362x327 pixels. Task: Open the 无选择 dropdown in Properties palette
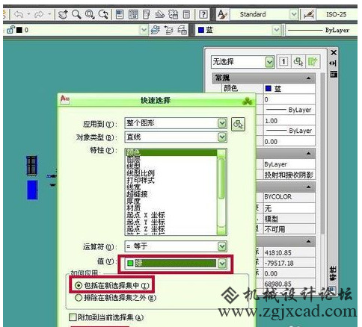tap(269, 62)
